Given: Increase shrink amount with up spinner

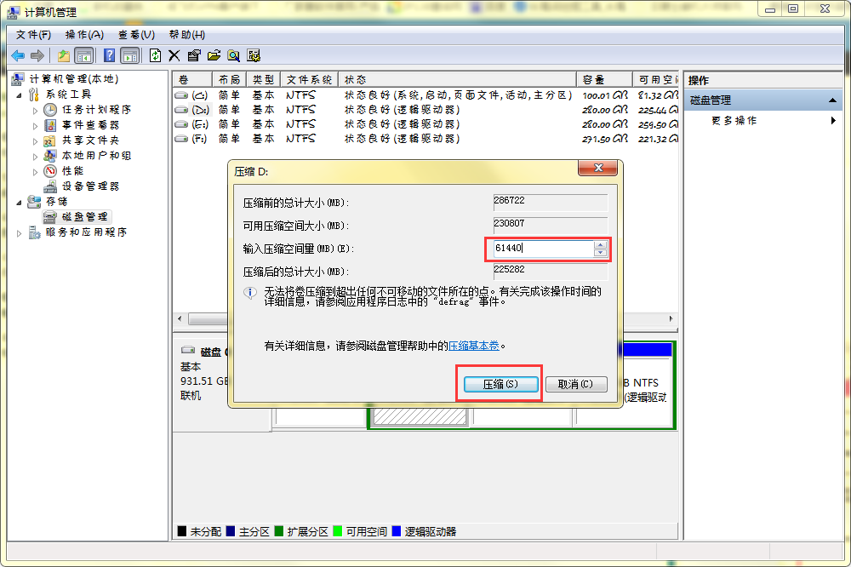Looking at the screenshot, I should [x=600, y=245].
